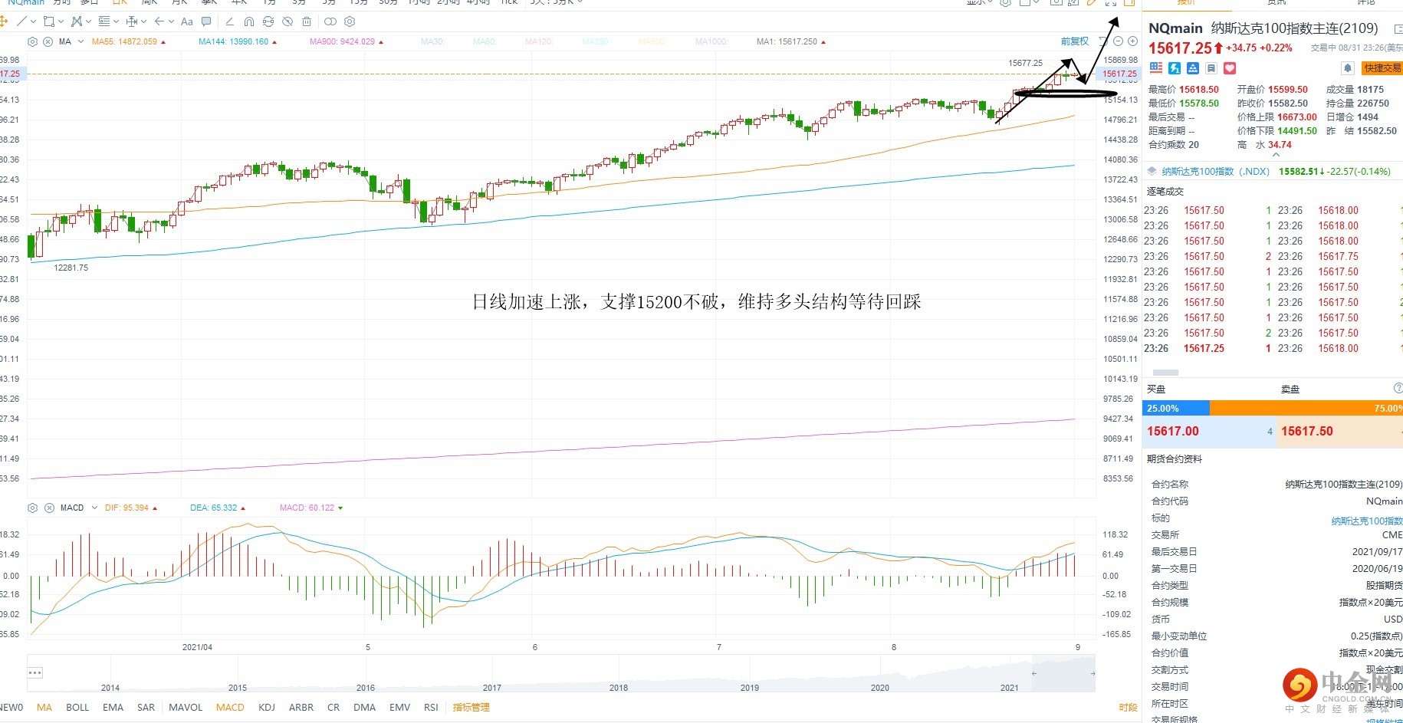Select the KDJ sub-indicator
This screenshot has width=1403, height=723.
(x=267, y=707)
